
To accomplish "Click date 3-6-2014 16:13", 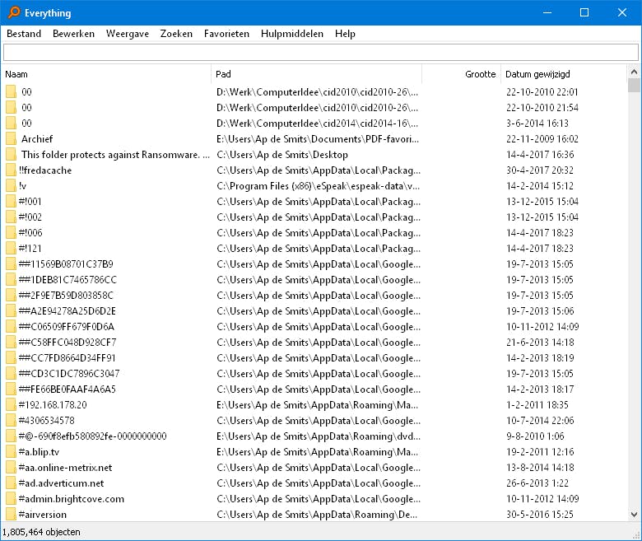I will 537,123.
